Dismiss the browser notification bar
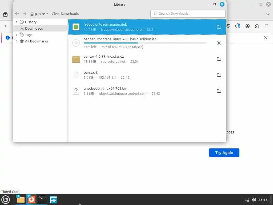 click(266, 38)
